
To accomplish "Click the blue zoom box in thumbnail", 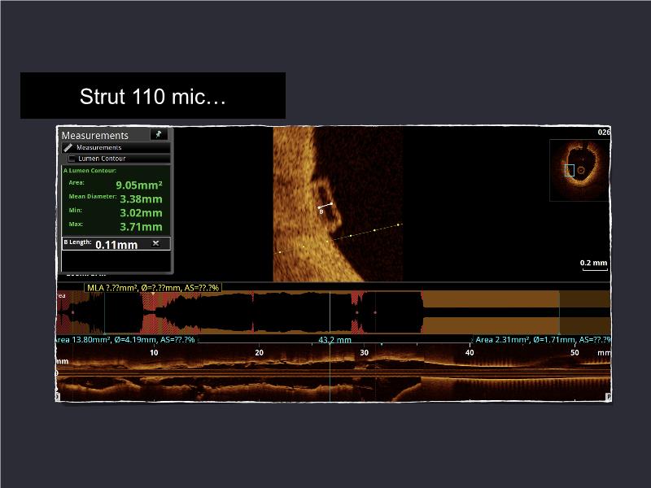I will click(570, 170).
